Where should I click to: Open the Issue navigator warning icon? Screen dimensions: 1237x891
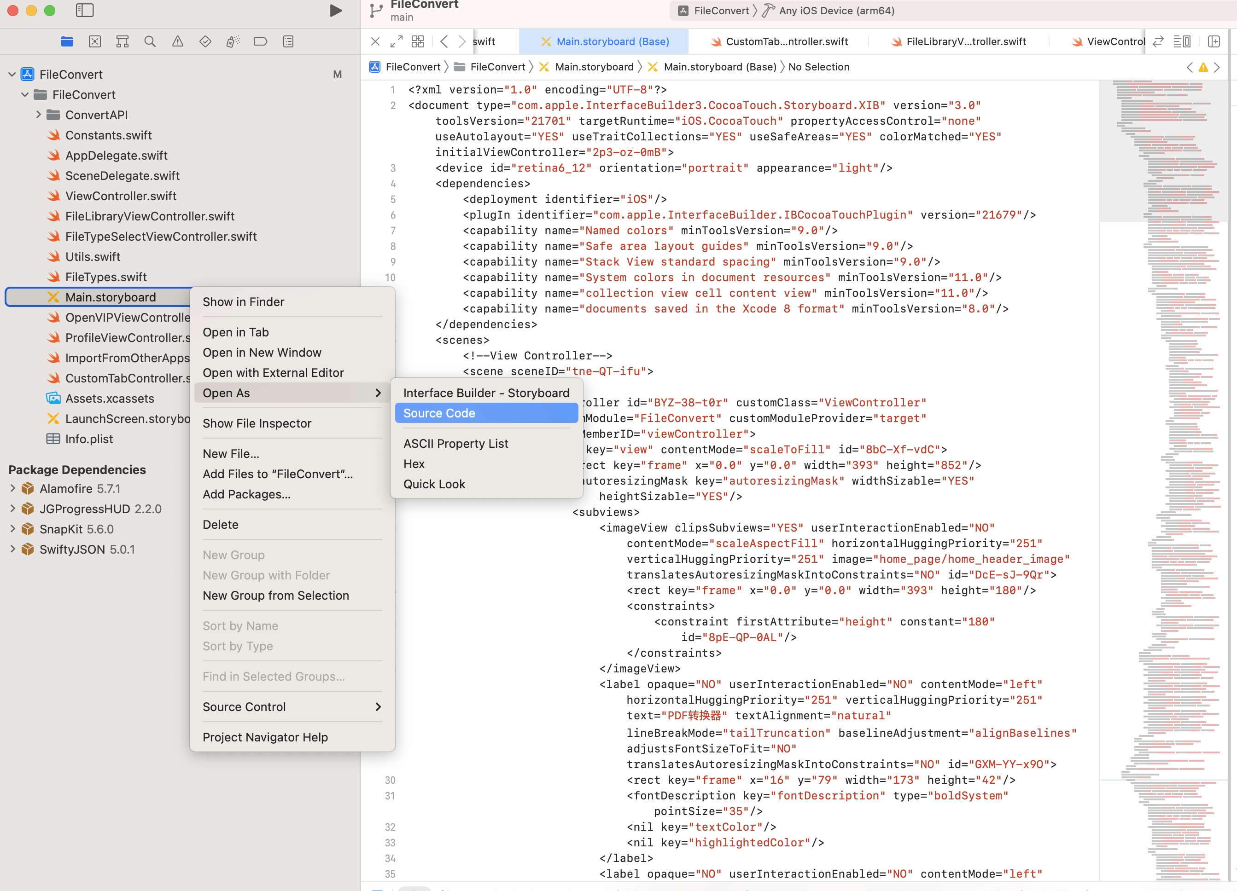pyautogui.click(x=178, y=41)
